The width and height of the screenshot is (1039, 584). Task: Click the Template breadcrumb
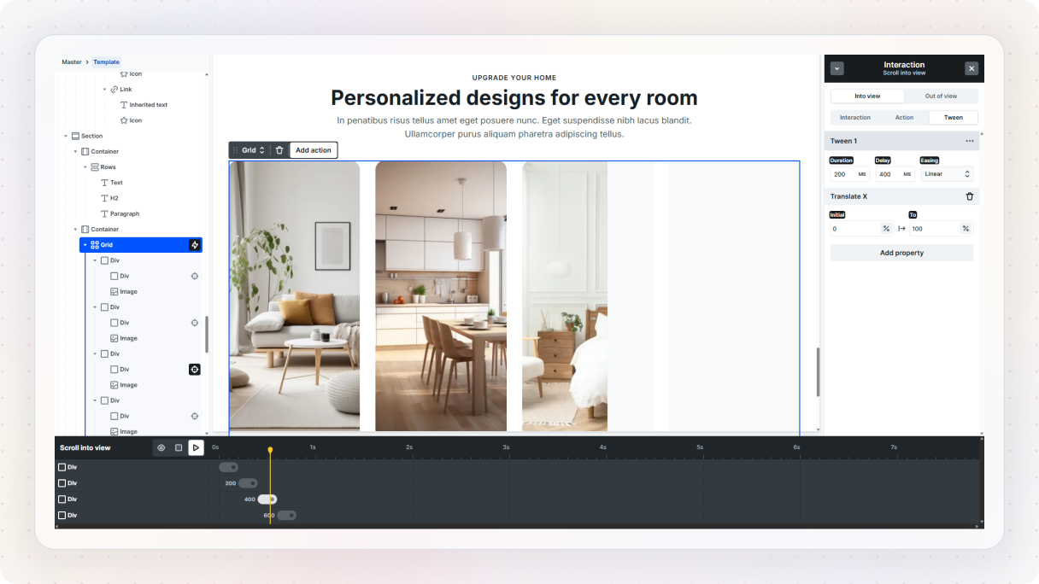[107, 62]
